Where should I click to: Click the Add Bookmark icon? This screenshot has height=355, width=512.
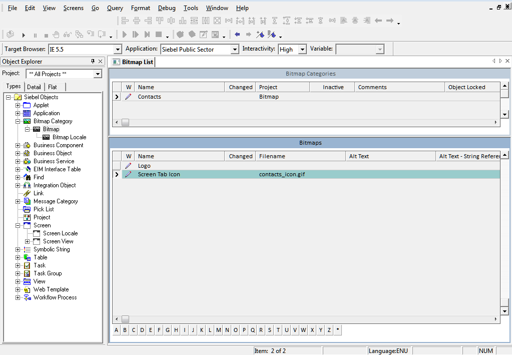click(260, 34)
